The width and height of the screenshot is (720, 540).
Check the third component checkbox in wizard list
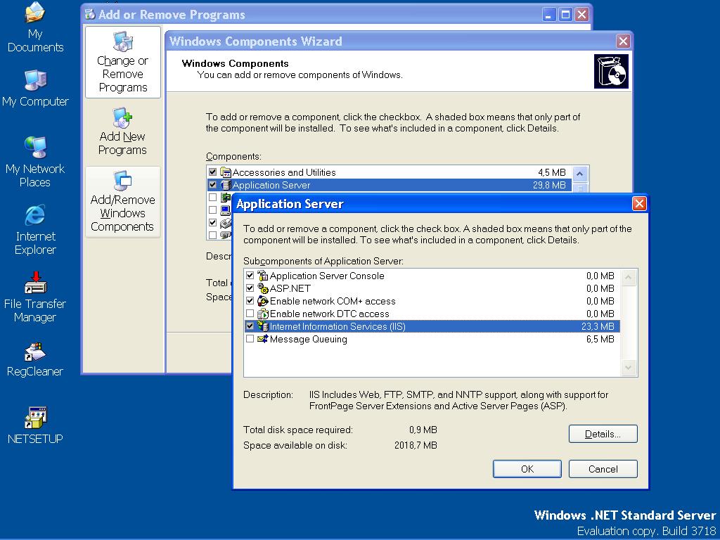[212, 198]
